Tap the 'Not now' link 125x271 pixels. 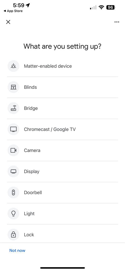(x=17, y=250)
